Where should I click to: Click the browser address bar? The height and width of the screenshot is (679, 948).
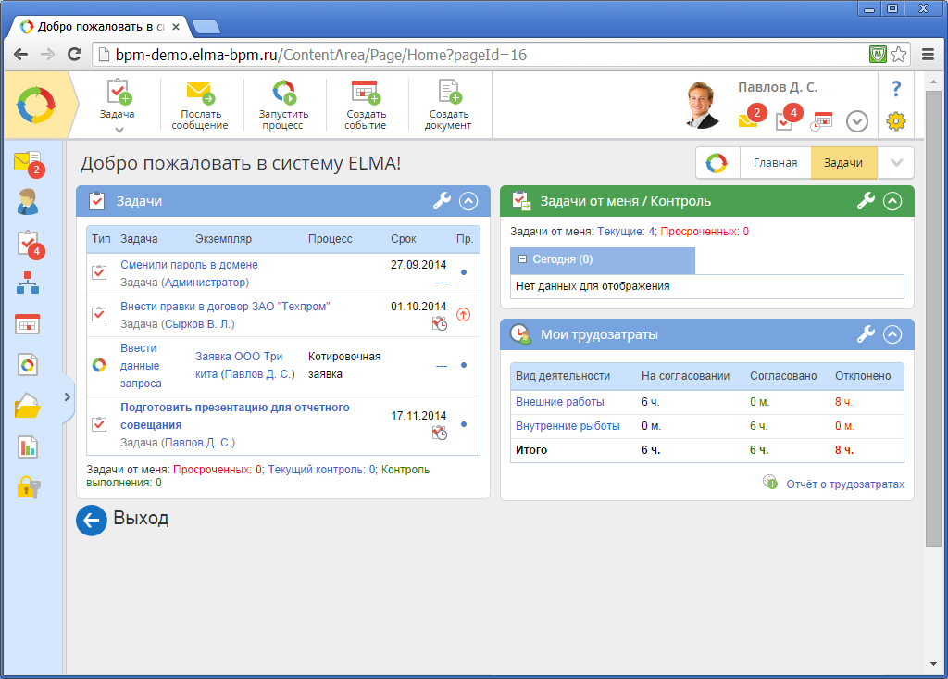pyautogui.click(x=481, y=55)
